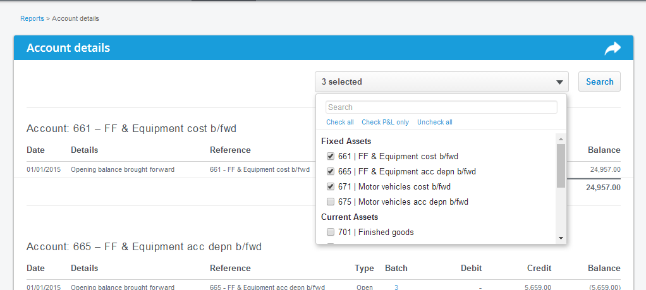Viewport: 646px width, 290px height.
Task: Click the Credit column header in account 665
Action: pyautogui.click(x=539, y=268)
